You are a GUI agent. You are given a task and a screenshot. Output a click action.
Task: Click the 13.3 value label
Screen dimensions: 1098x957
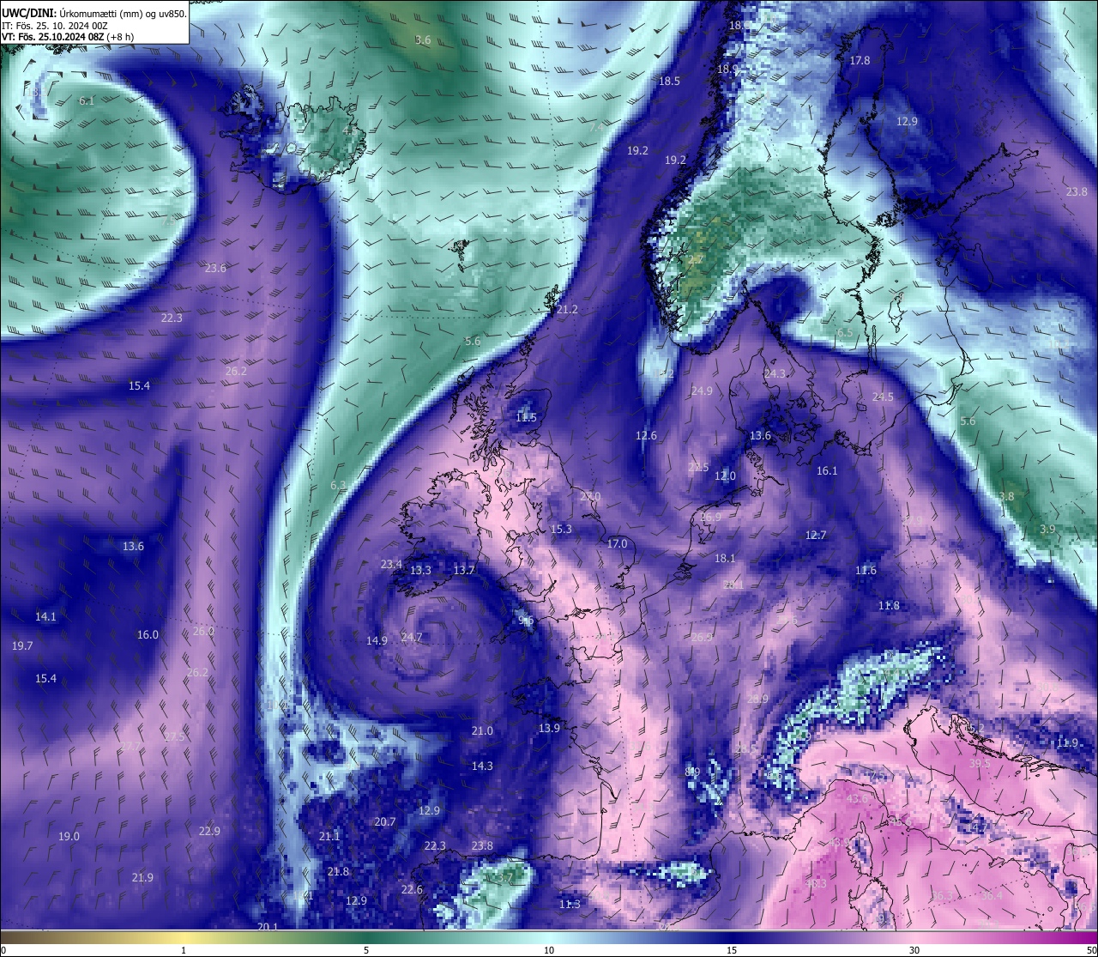pyautogui.click(x=420, y=571)
